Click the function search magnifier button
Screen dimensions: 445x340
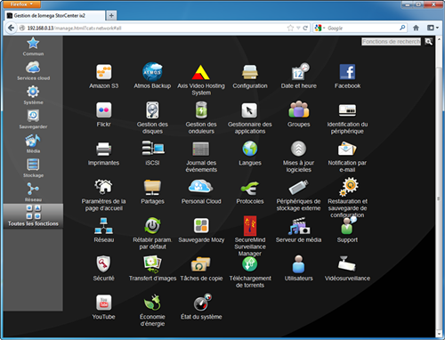pyautogui.click(x=428, y=42)
